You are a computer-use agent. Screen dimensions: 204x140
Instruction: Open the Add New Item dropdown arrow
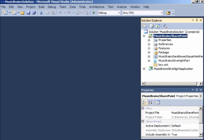(18, 13)
